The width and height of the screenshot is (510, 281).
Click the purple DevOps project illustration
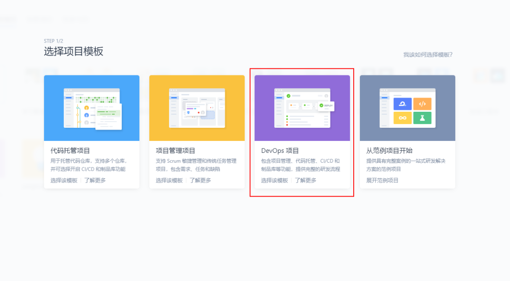click(302, 108)
